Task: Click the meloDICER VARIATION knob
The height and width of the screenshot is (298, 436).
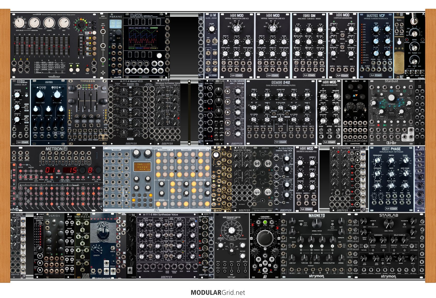Action: [34, 23]
